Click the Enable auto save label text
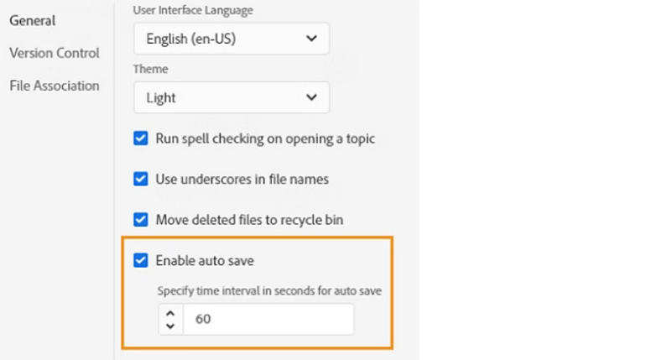This screenshot has width=671, height=360. click(205, 261)
